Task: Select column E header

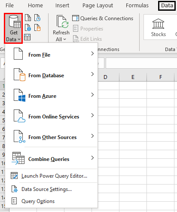Action: (x=133, y=77)
